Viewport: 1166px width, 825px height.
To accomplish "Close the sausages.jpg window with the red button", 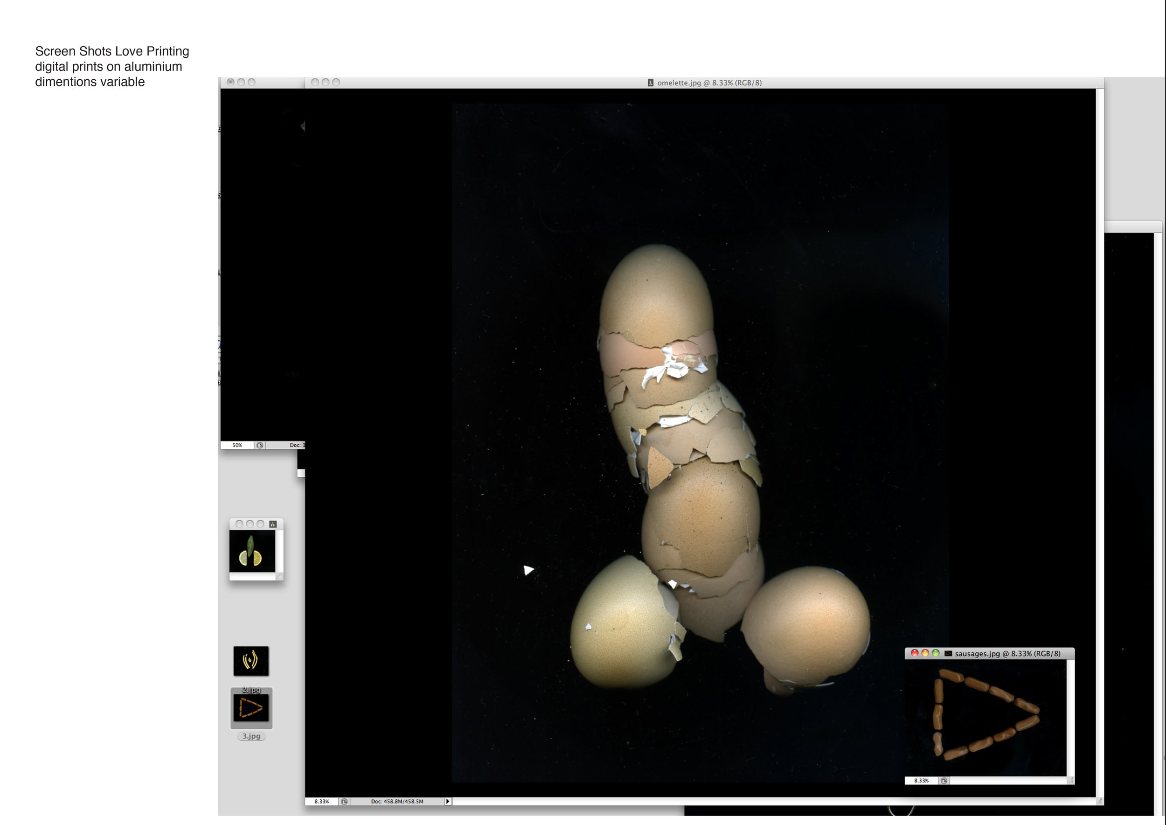I will pos(914,653).
